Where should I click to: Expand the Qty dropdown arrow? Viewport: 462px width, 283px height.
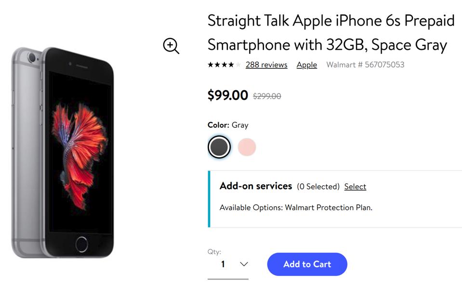(x=244, y=264)
